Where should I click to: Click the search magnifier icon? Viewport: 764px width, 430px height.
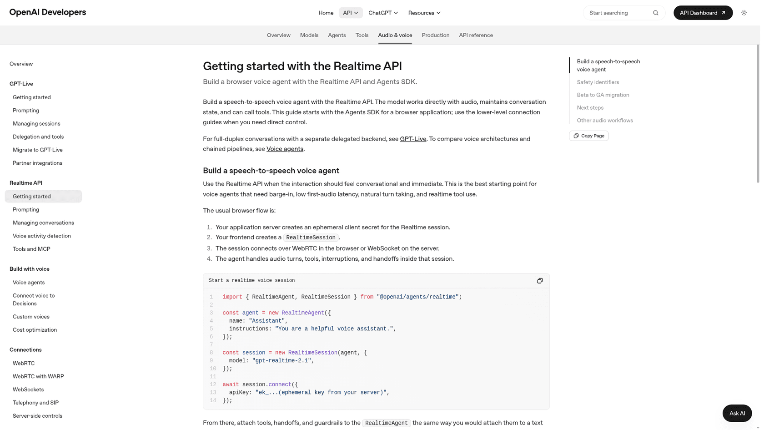point(655,13)
